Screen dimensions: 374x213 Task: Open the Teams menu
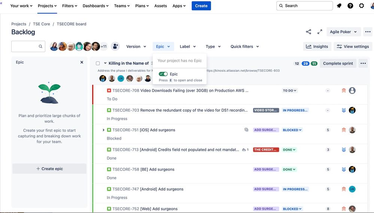coord(122,6)
